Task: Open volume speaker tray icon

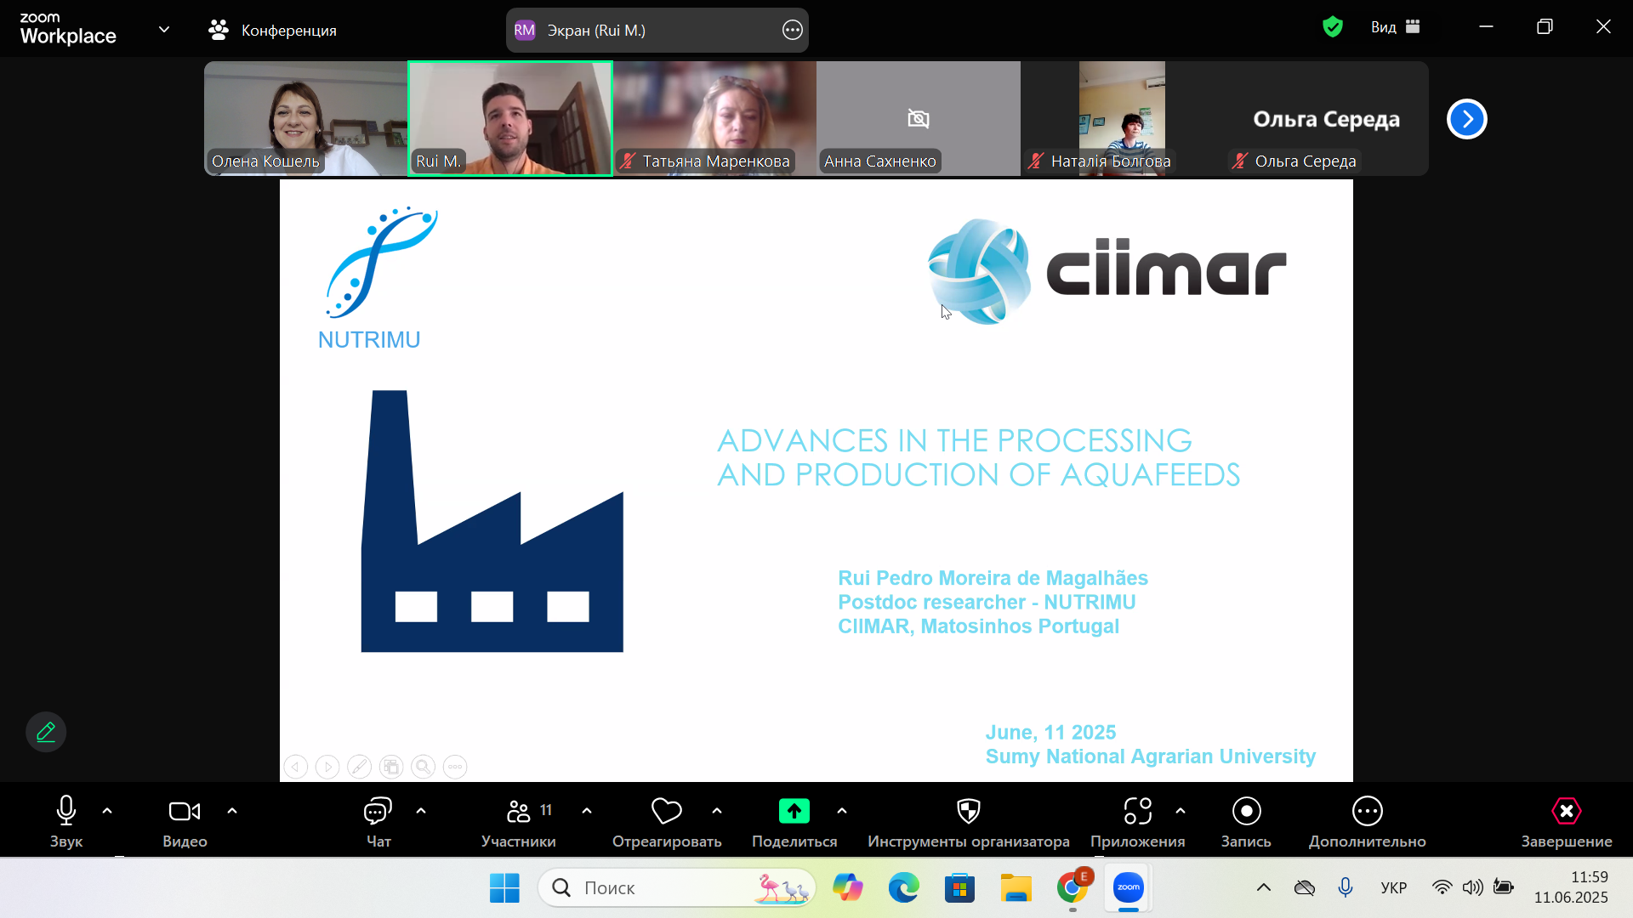Action: (1472, 888)
